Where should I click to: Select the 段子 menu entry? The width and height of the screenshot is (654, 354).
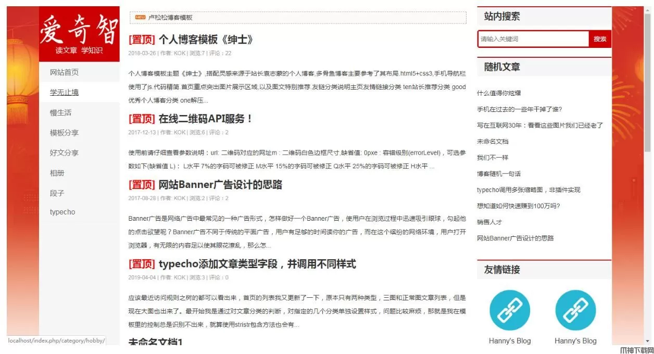pos(57,193)
